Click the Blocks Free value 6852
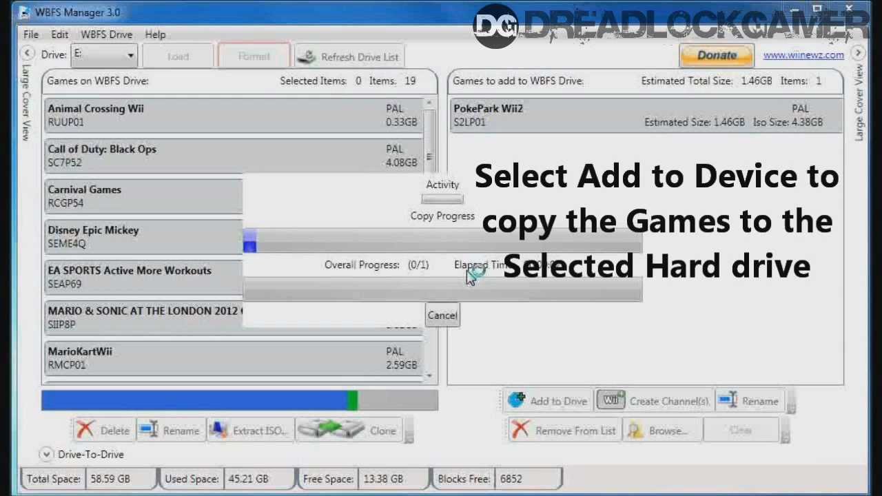 (511, 479)
